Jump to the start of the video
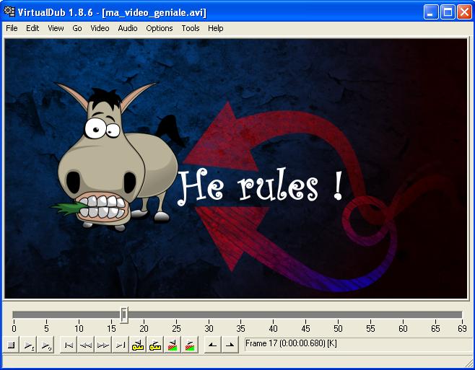This screenshot has width=475, height=370. pyautogui.click(x=69, y=345)
